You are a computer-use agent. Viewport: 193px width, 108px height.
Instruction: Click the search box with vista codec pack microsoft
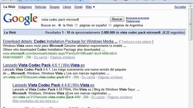coord(75,19)
